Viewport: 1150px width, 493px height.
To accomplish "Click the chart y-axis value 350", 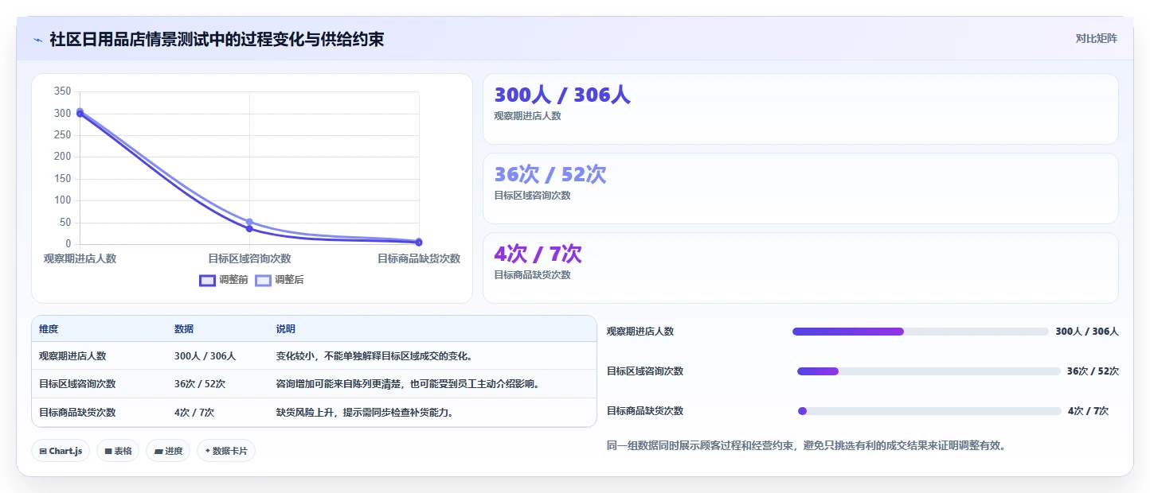I will pyautogui.click(x=63, y=91).
